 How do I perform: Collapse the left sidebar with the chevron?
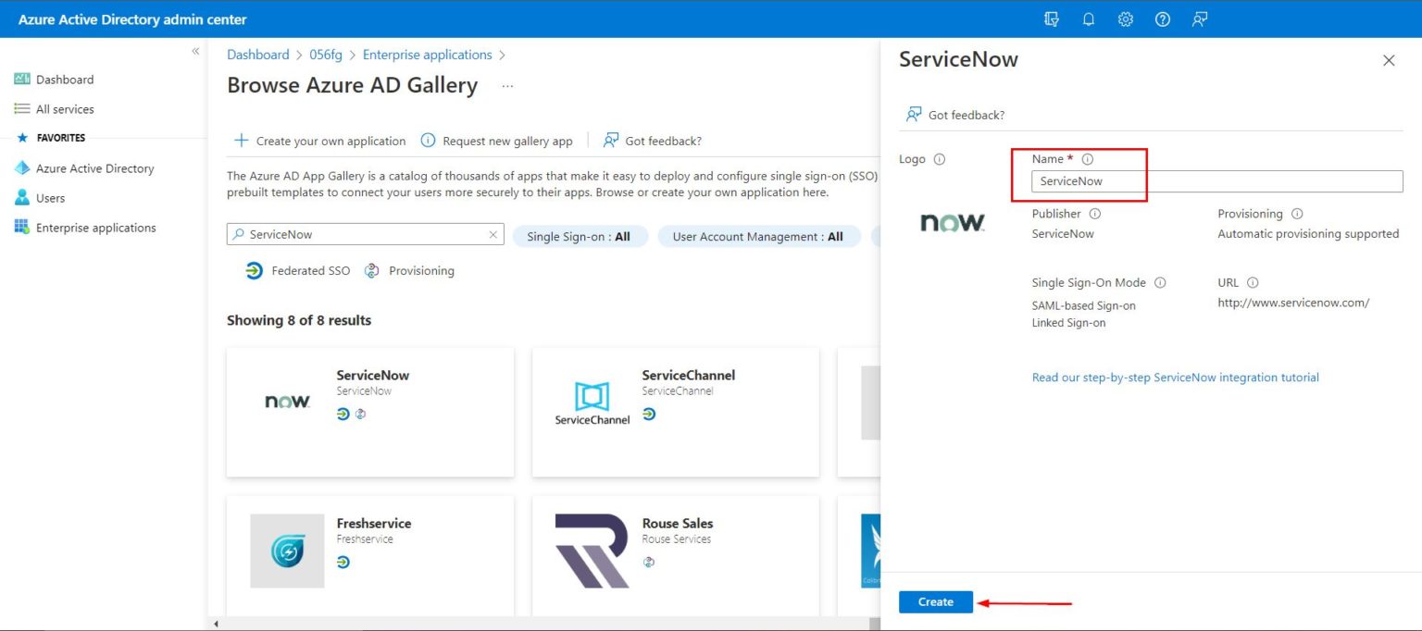click(x=195, y=52)
